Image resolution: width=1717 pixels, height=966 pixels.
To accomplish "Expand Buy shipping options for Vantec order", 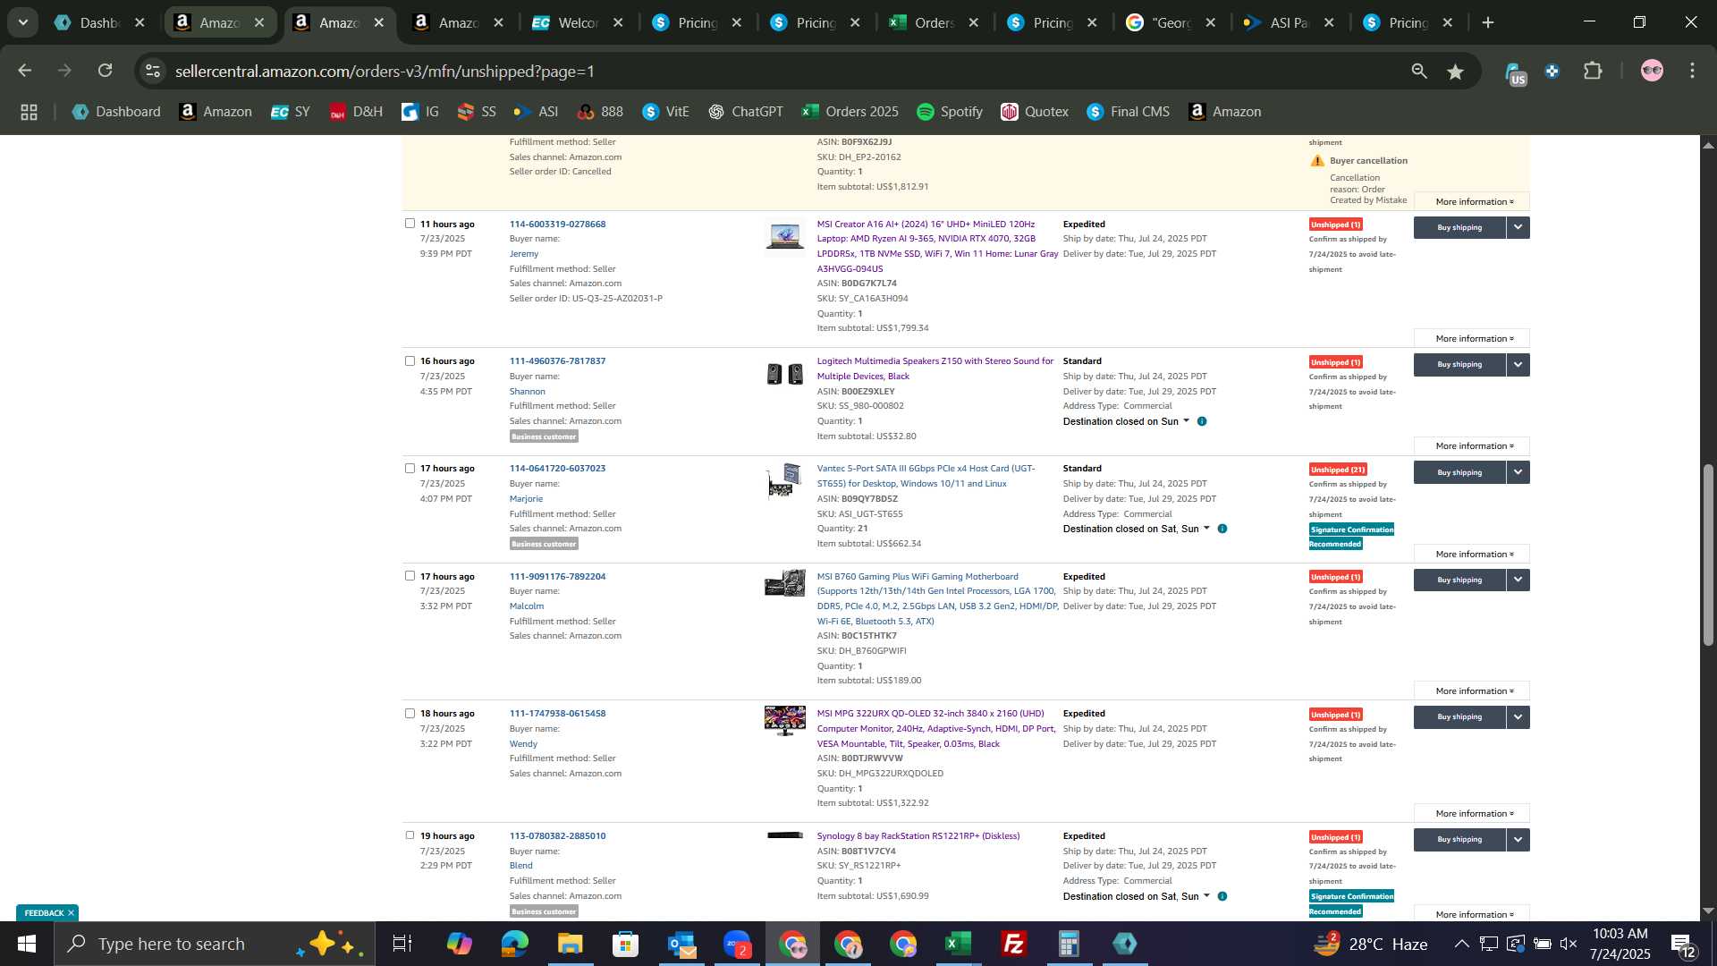I will tap(1518, 472).
